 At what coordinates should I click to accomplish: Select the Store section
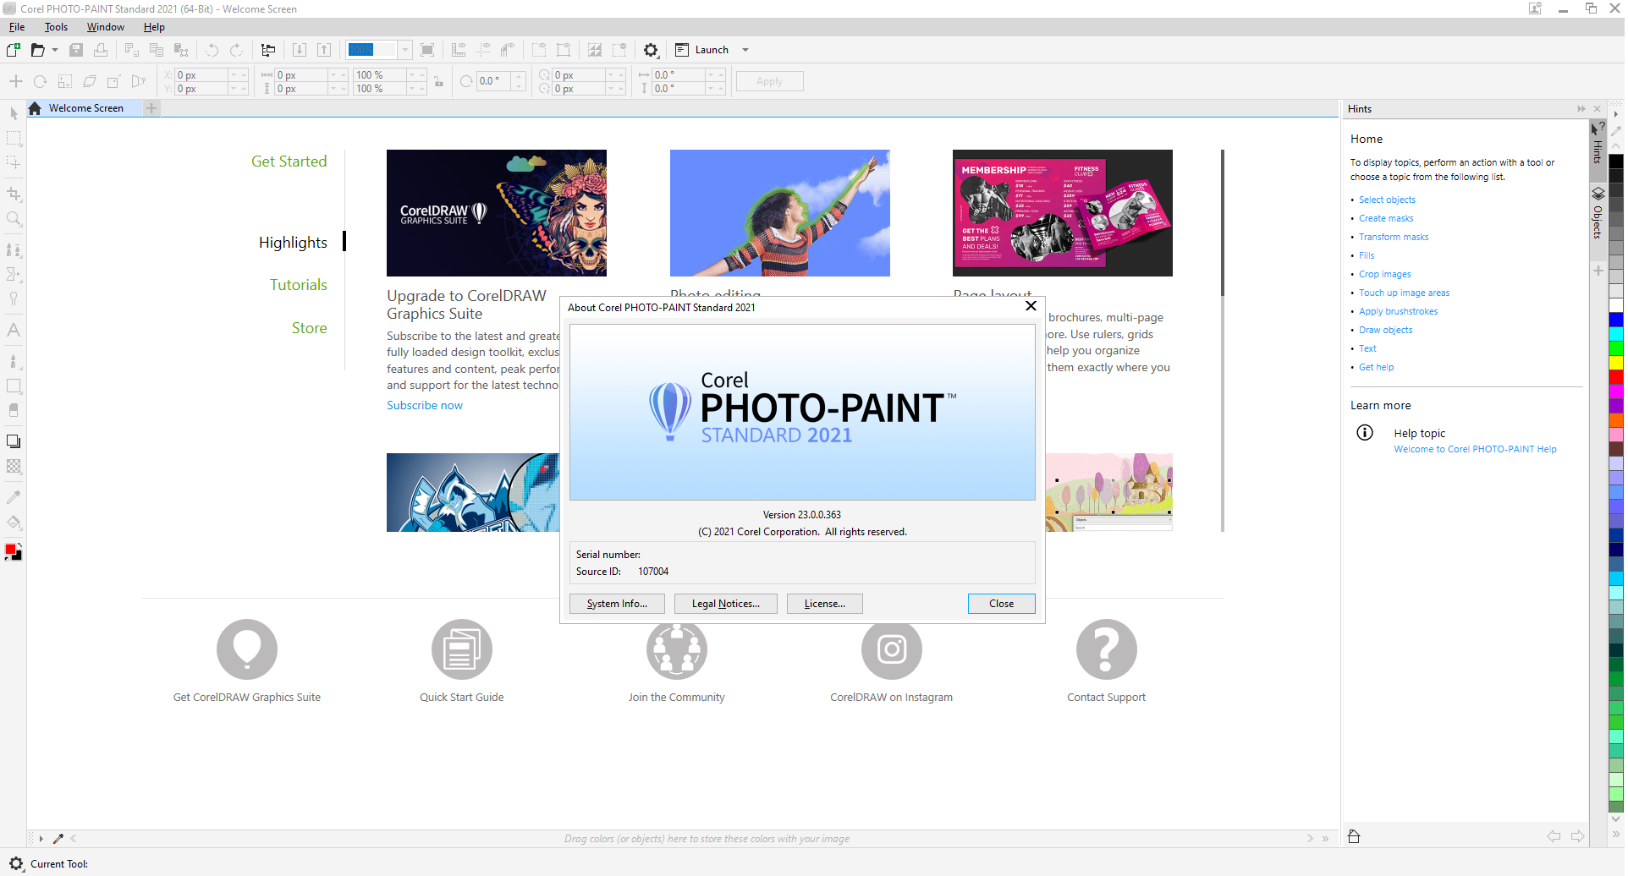pos(309,328)
